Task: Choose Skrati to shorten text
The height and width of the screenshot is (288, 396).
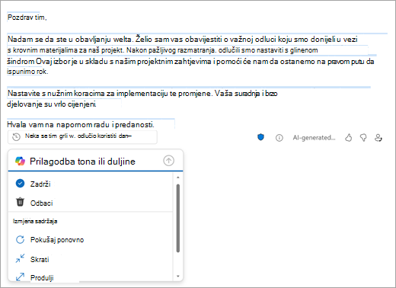Action: pos(91,259)
